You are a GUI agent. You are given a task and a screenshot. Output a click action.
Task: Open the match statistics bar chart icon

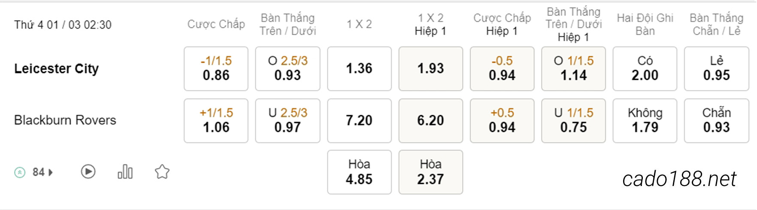125,172
